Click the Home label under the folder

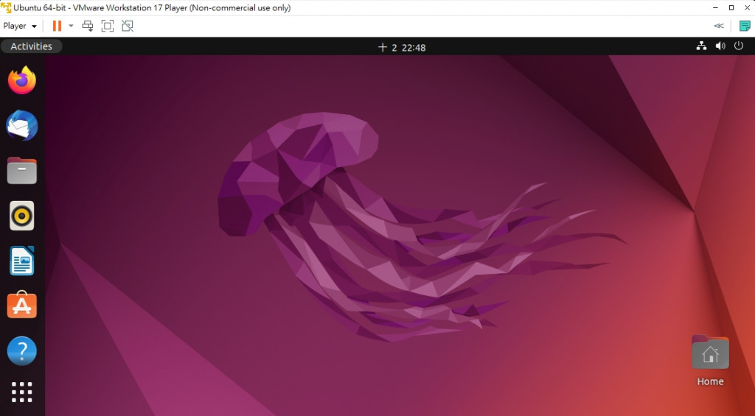click(x=710, y=381)
